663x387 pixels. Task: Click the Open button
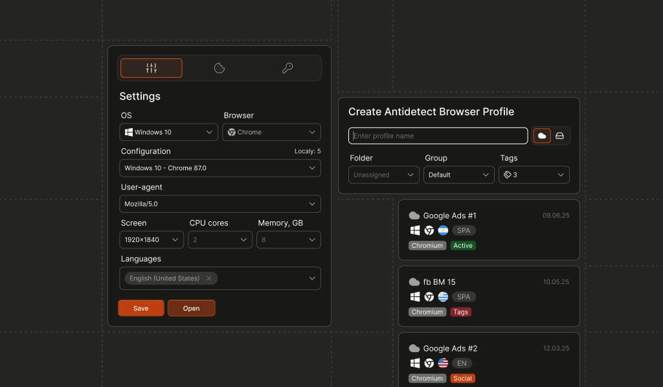(x=191, y=308)
